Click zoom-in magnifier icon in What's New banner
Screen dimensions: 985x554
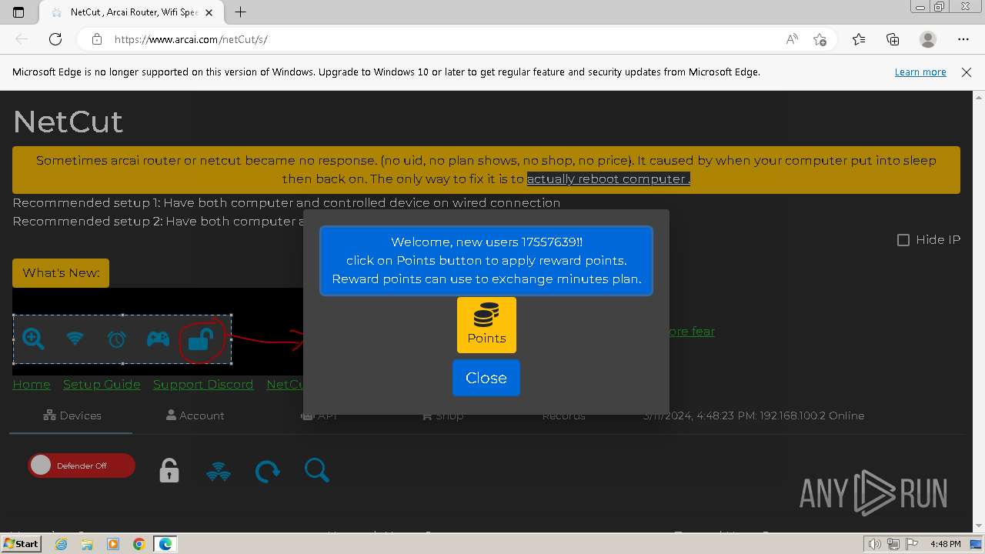pos(33,339)
